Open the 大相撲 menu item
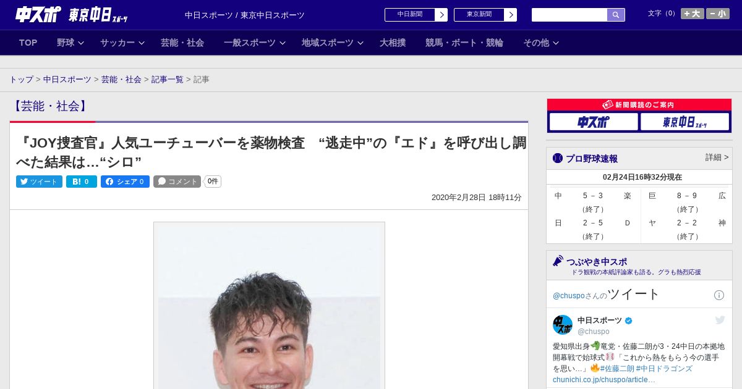 point(393,43)
